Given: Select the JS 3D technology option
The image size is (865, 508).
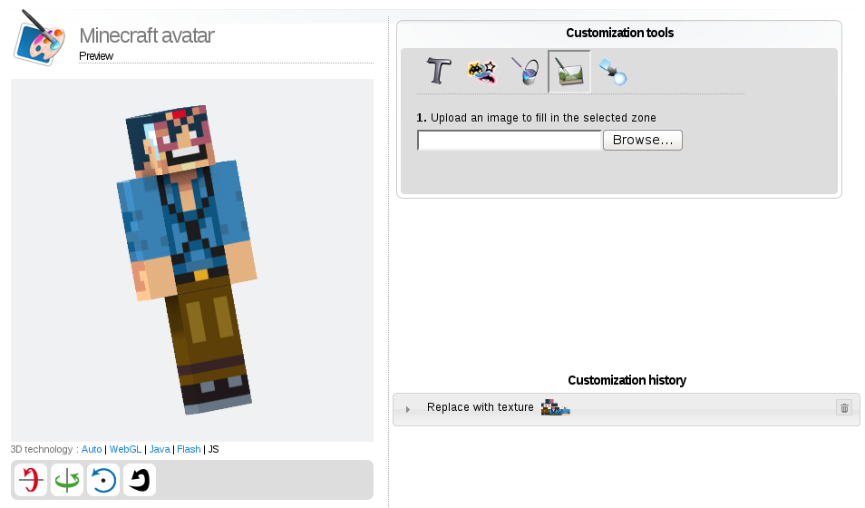Looking at the screenshot, I should (x=213, y=449).
